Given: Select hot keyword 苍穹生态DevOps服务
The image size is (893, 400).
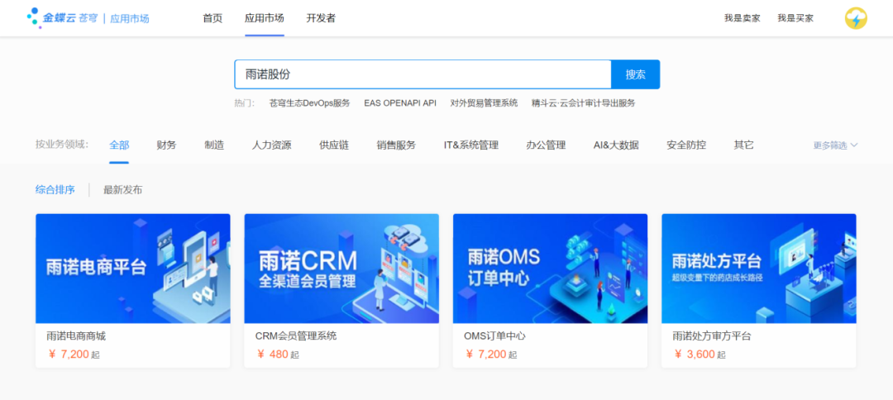Looking at the screenshot, I should coord(309,103).
